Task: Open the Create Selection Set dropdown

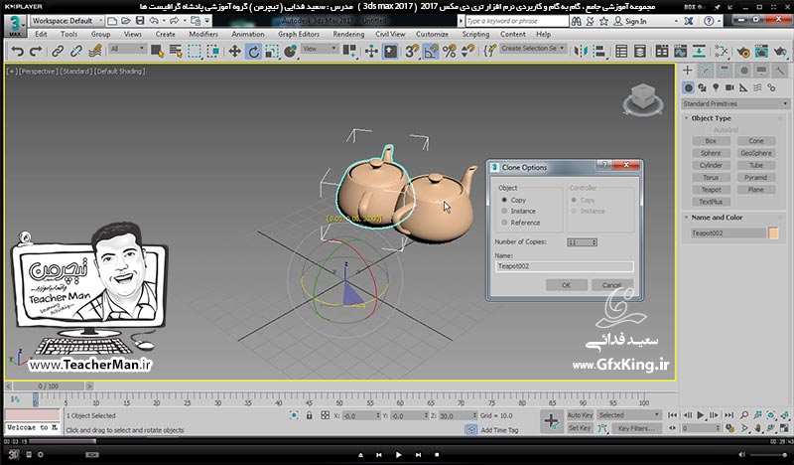Action: pyautogui.click(x=533, y=48)
